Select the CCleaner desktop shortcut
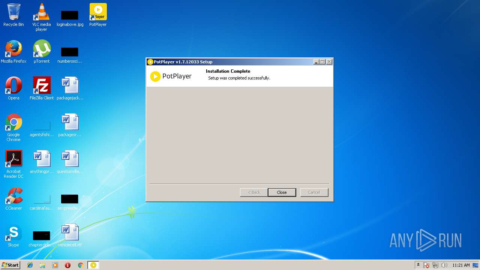This screenshot has width=480, height=270. [x=13, y=199]
